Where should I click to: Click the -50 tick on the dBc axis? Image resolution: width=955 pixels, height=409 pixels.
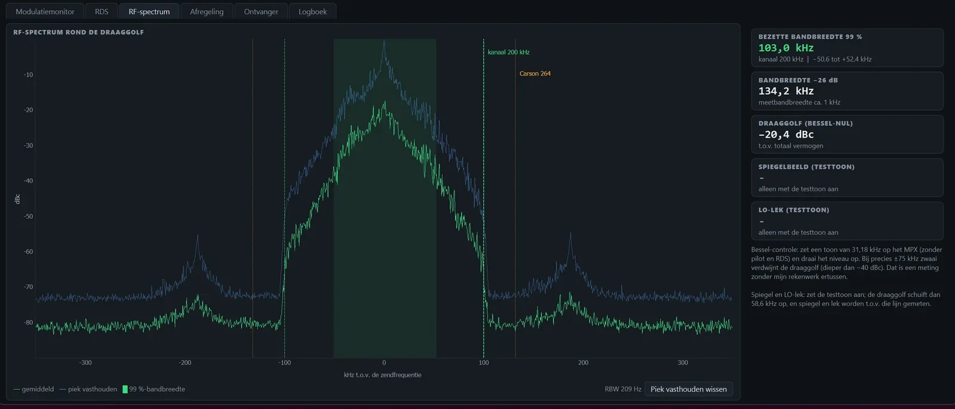(28, 216)
